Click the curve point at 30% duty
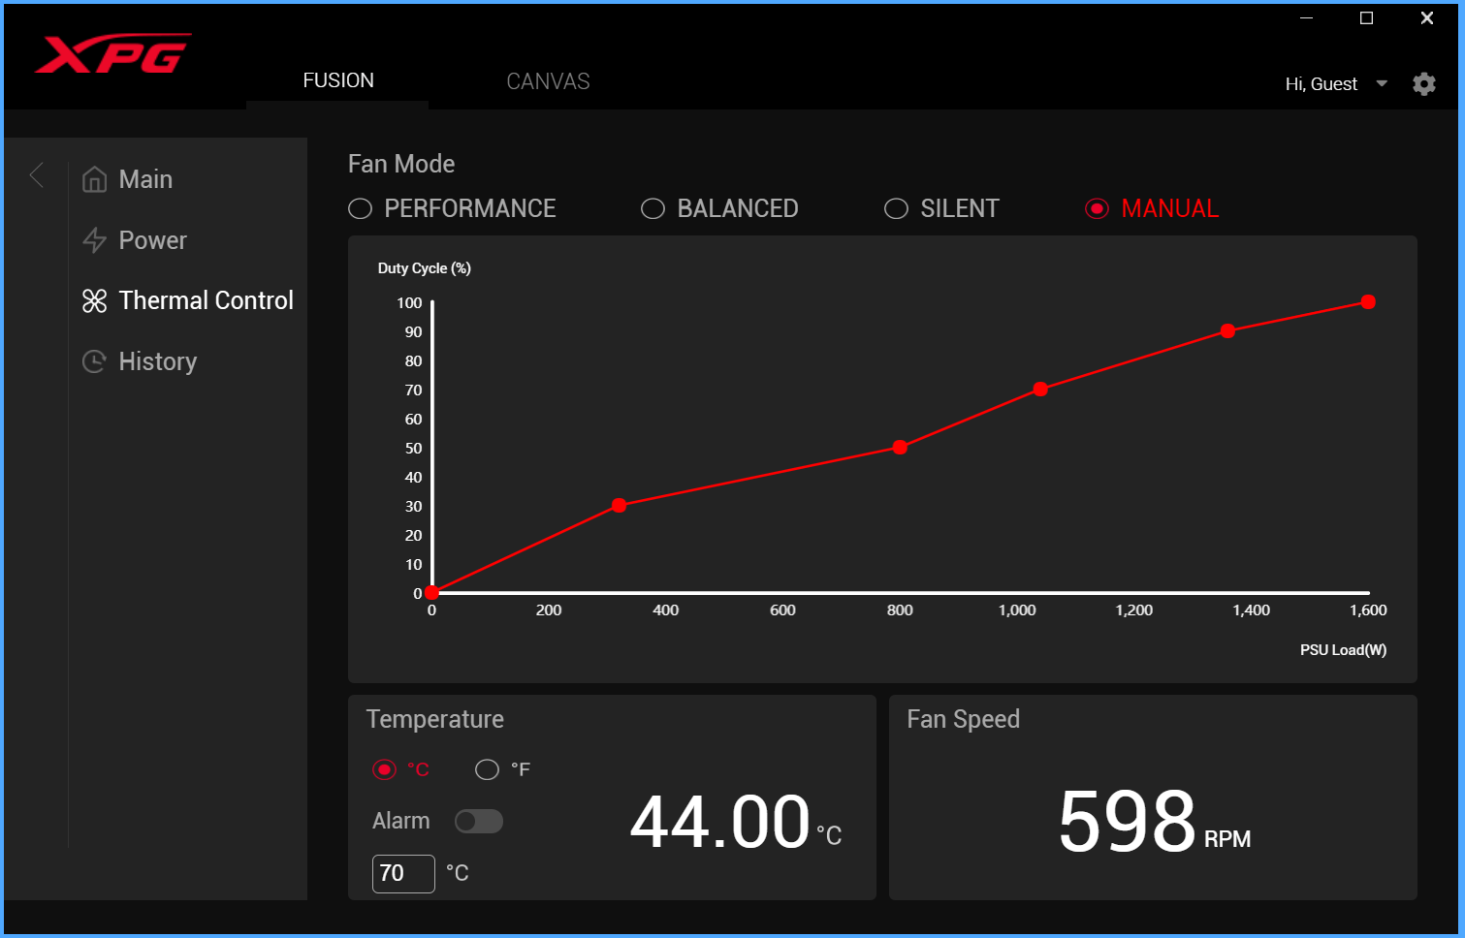The width and height of the screenshot is (1465, 938). tap(620, 505)
